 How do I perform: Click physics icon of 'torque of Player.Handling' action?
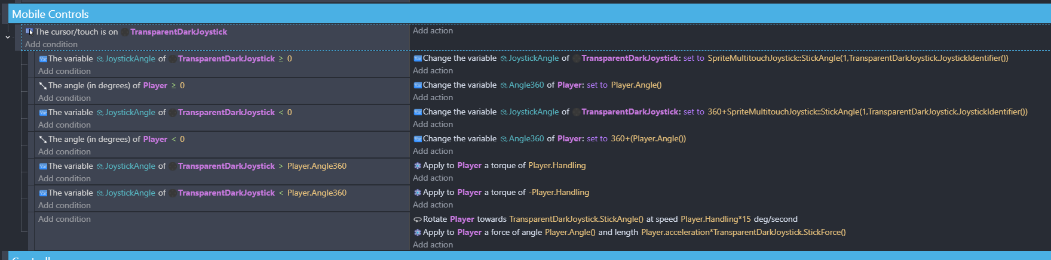point(418,166)
